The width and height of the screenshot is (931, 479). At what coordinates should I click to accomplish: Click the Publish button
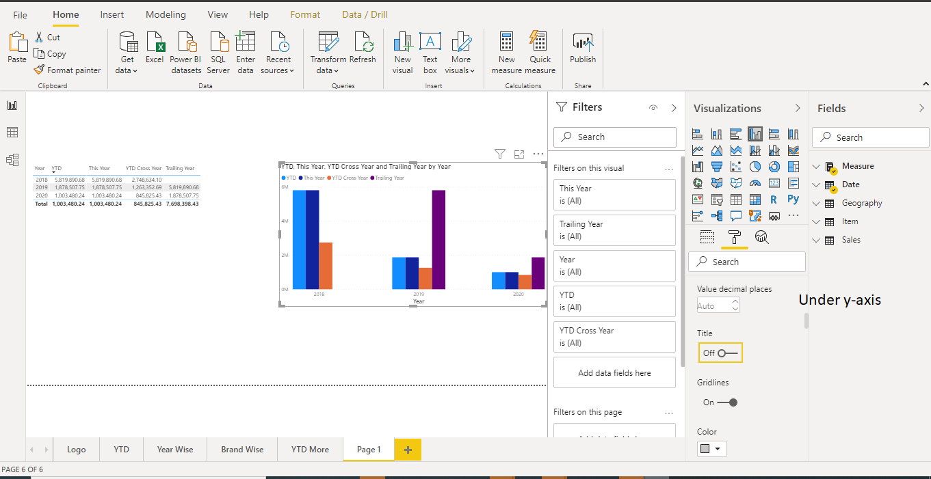coord(583,48)
